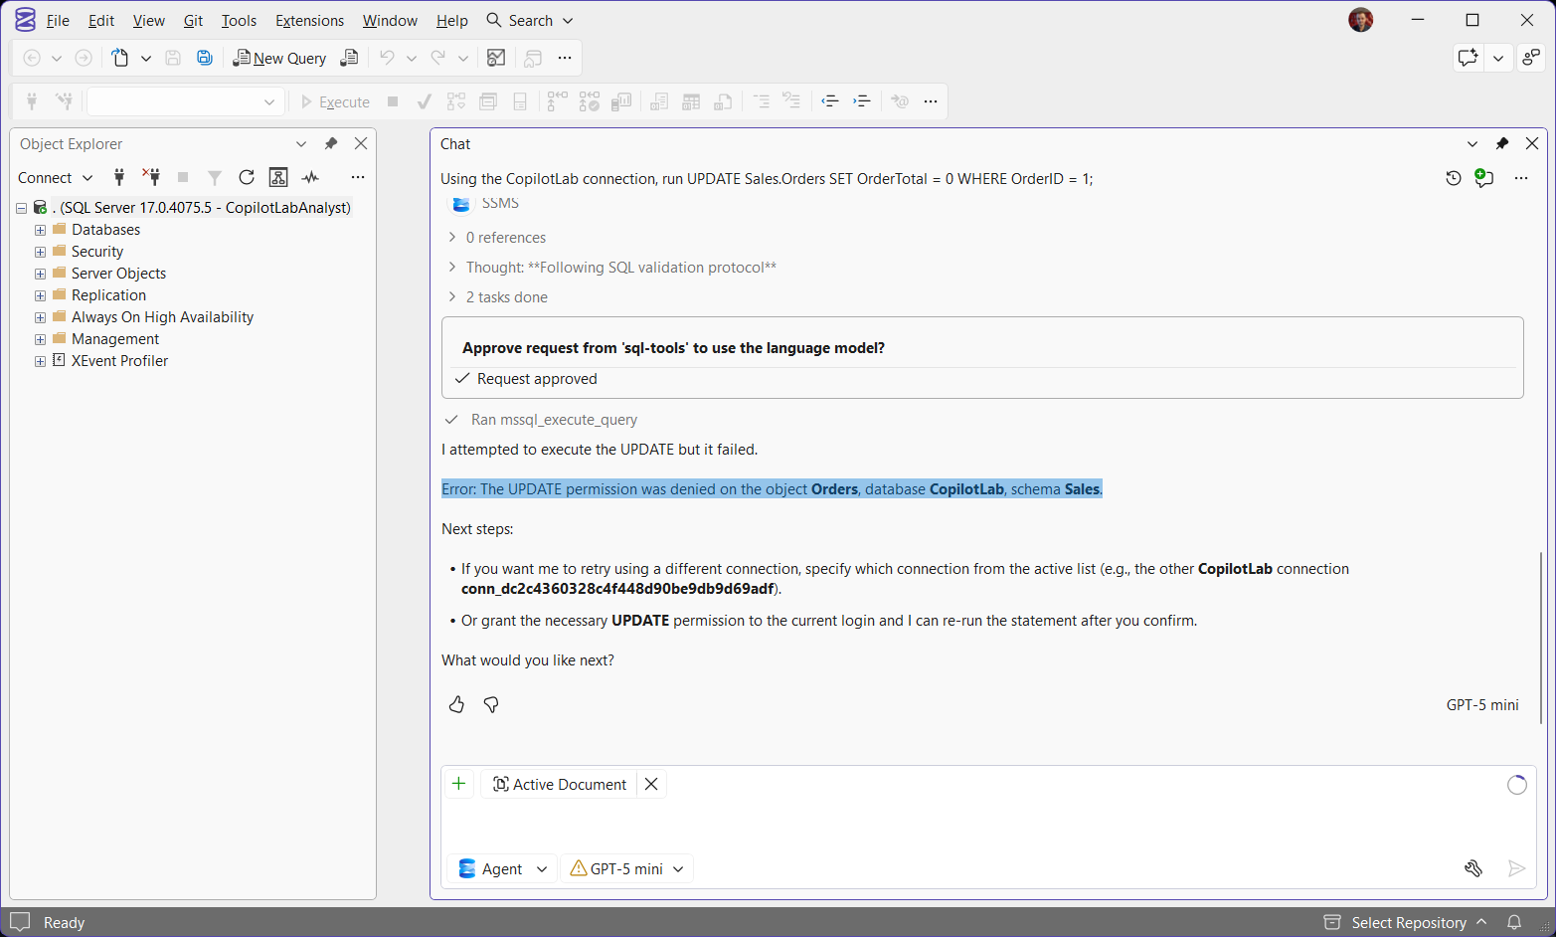Click the Search box in title bar
The width and height of the screenshot is (1556, 937).
(530, 20)
